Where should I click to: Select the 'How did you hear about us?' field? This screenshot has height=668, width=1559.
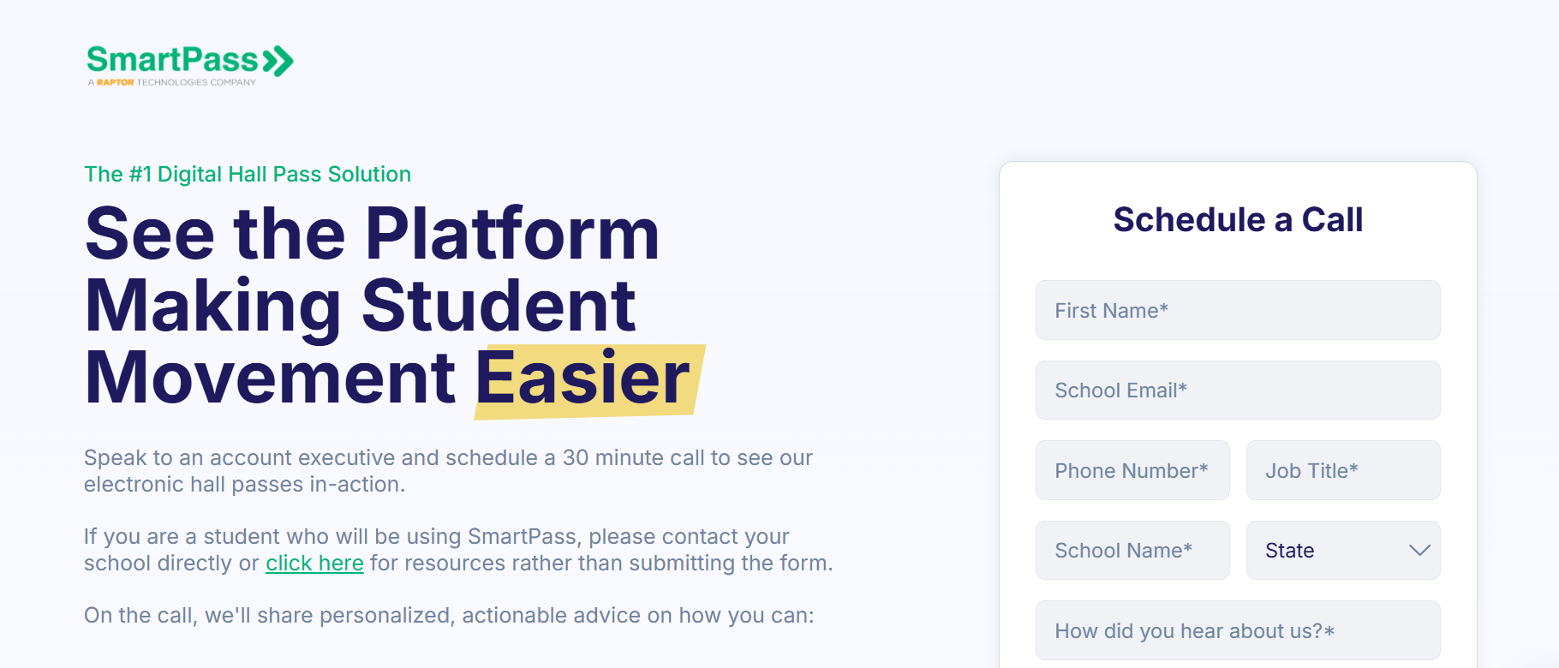click(x=1237, y=630)
